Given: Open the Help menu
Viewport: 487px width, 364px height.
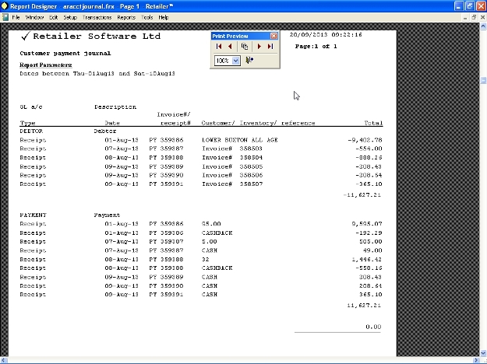Looking at the screenshot, I should [x=164, y=16].
